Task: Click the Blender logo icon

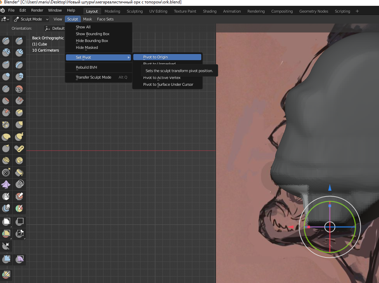Action: click(3, 10)
